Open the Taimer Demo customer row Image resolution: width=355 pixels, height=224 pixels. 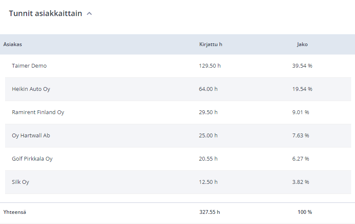(178, 66)
